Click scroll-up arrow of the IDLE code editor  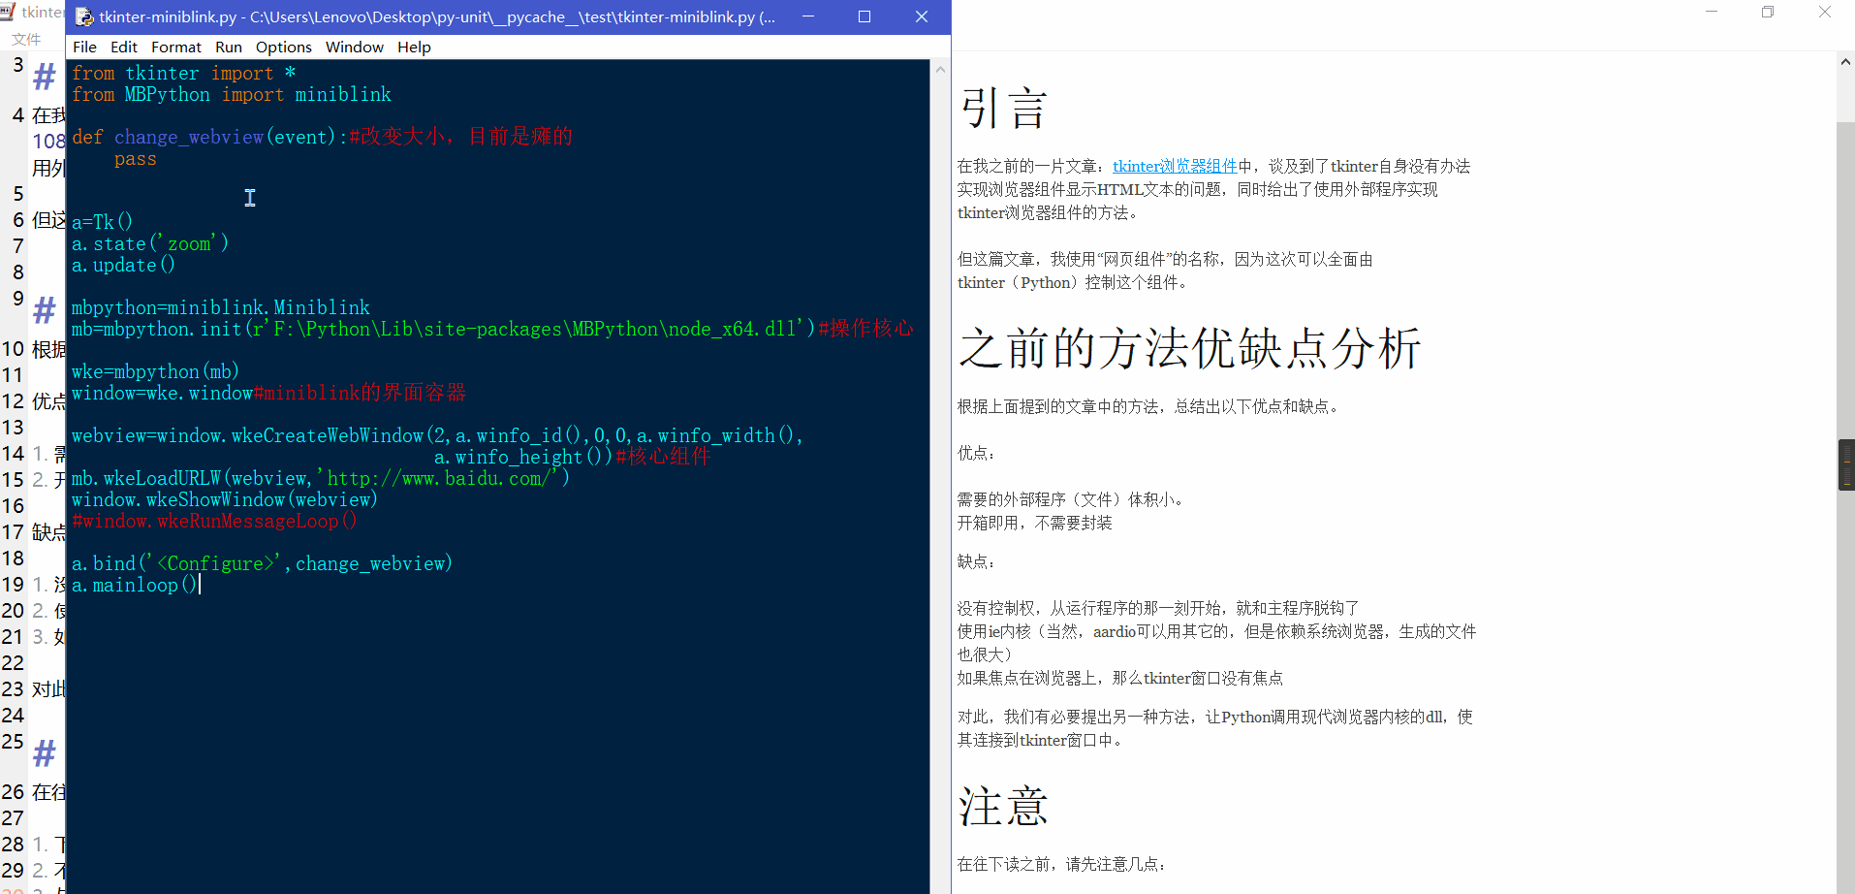click(939, 69)
